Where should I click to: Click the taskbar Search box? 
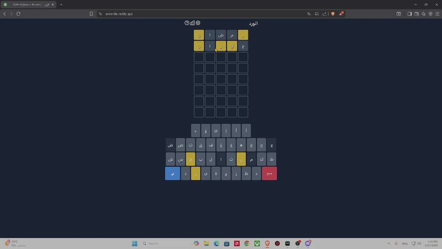tap(165, 243)
